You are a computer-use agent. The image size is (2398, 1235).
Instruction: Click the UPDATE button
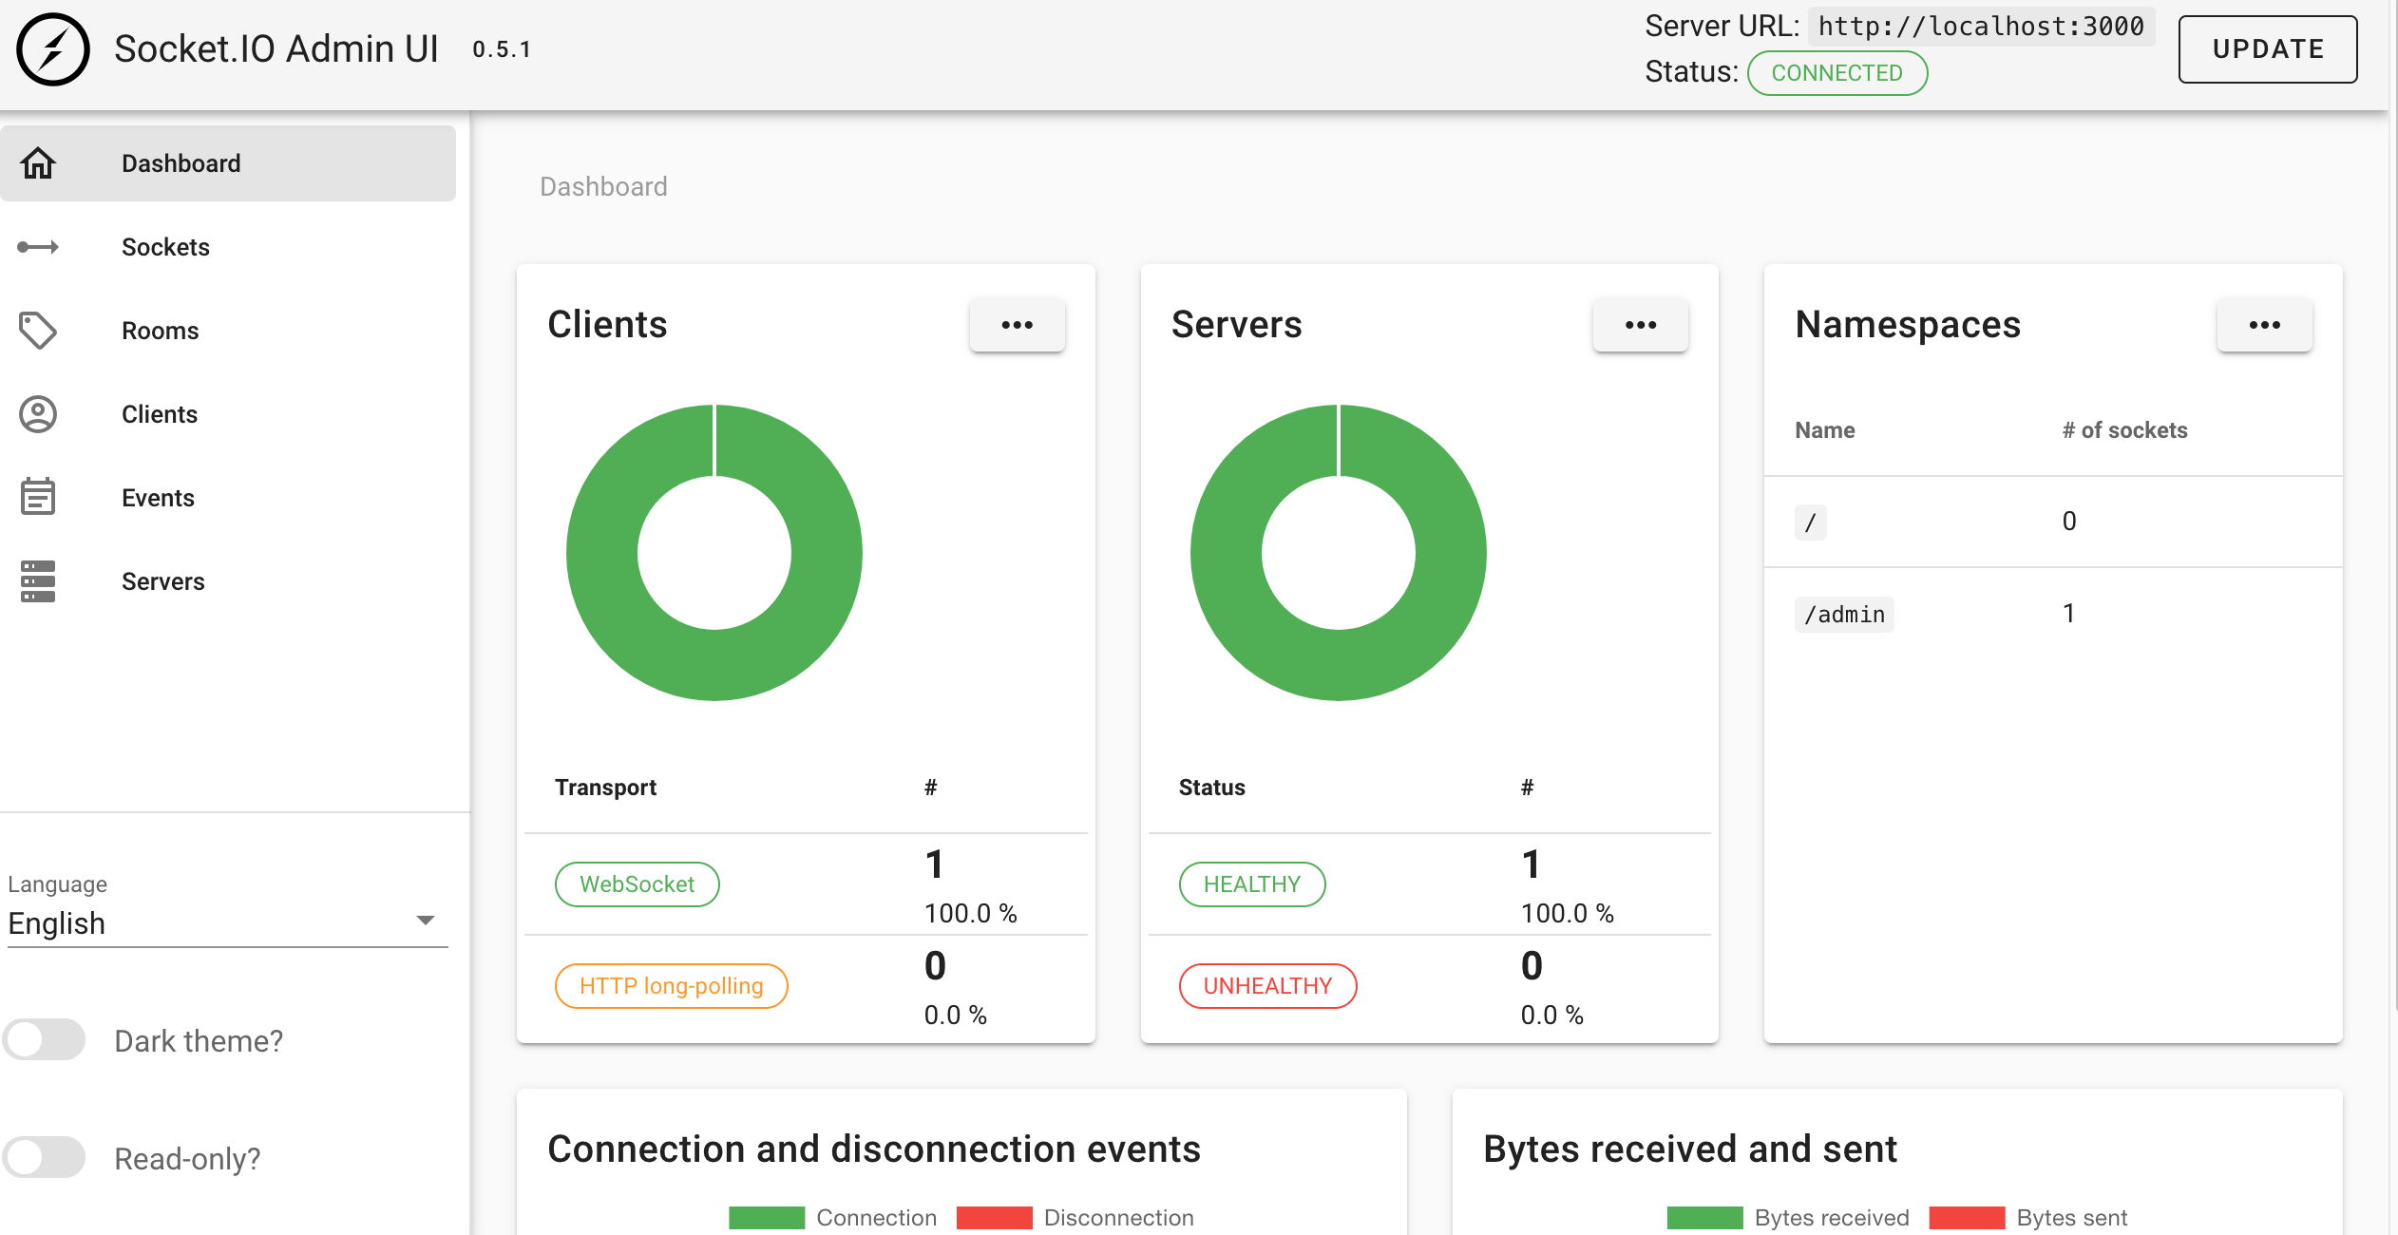tap(2268, 49)
